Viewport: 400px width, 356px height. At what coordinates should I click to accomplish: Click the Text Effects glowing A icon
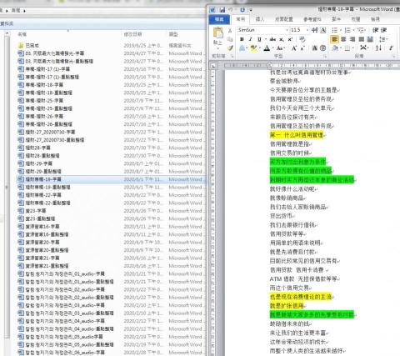(242, 48)
